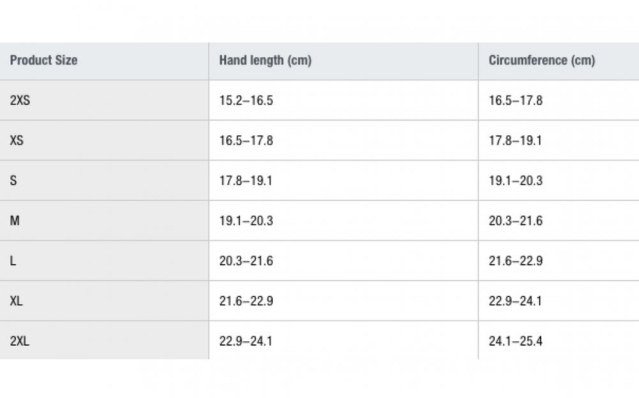
Task: Select the 2XL size row label
Action: 20,341
